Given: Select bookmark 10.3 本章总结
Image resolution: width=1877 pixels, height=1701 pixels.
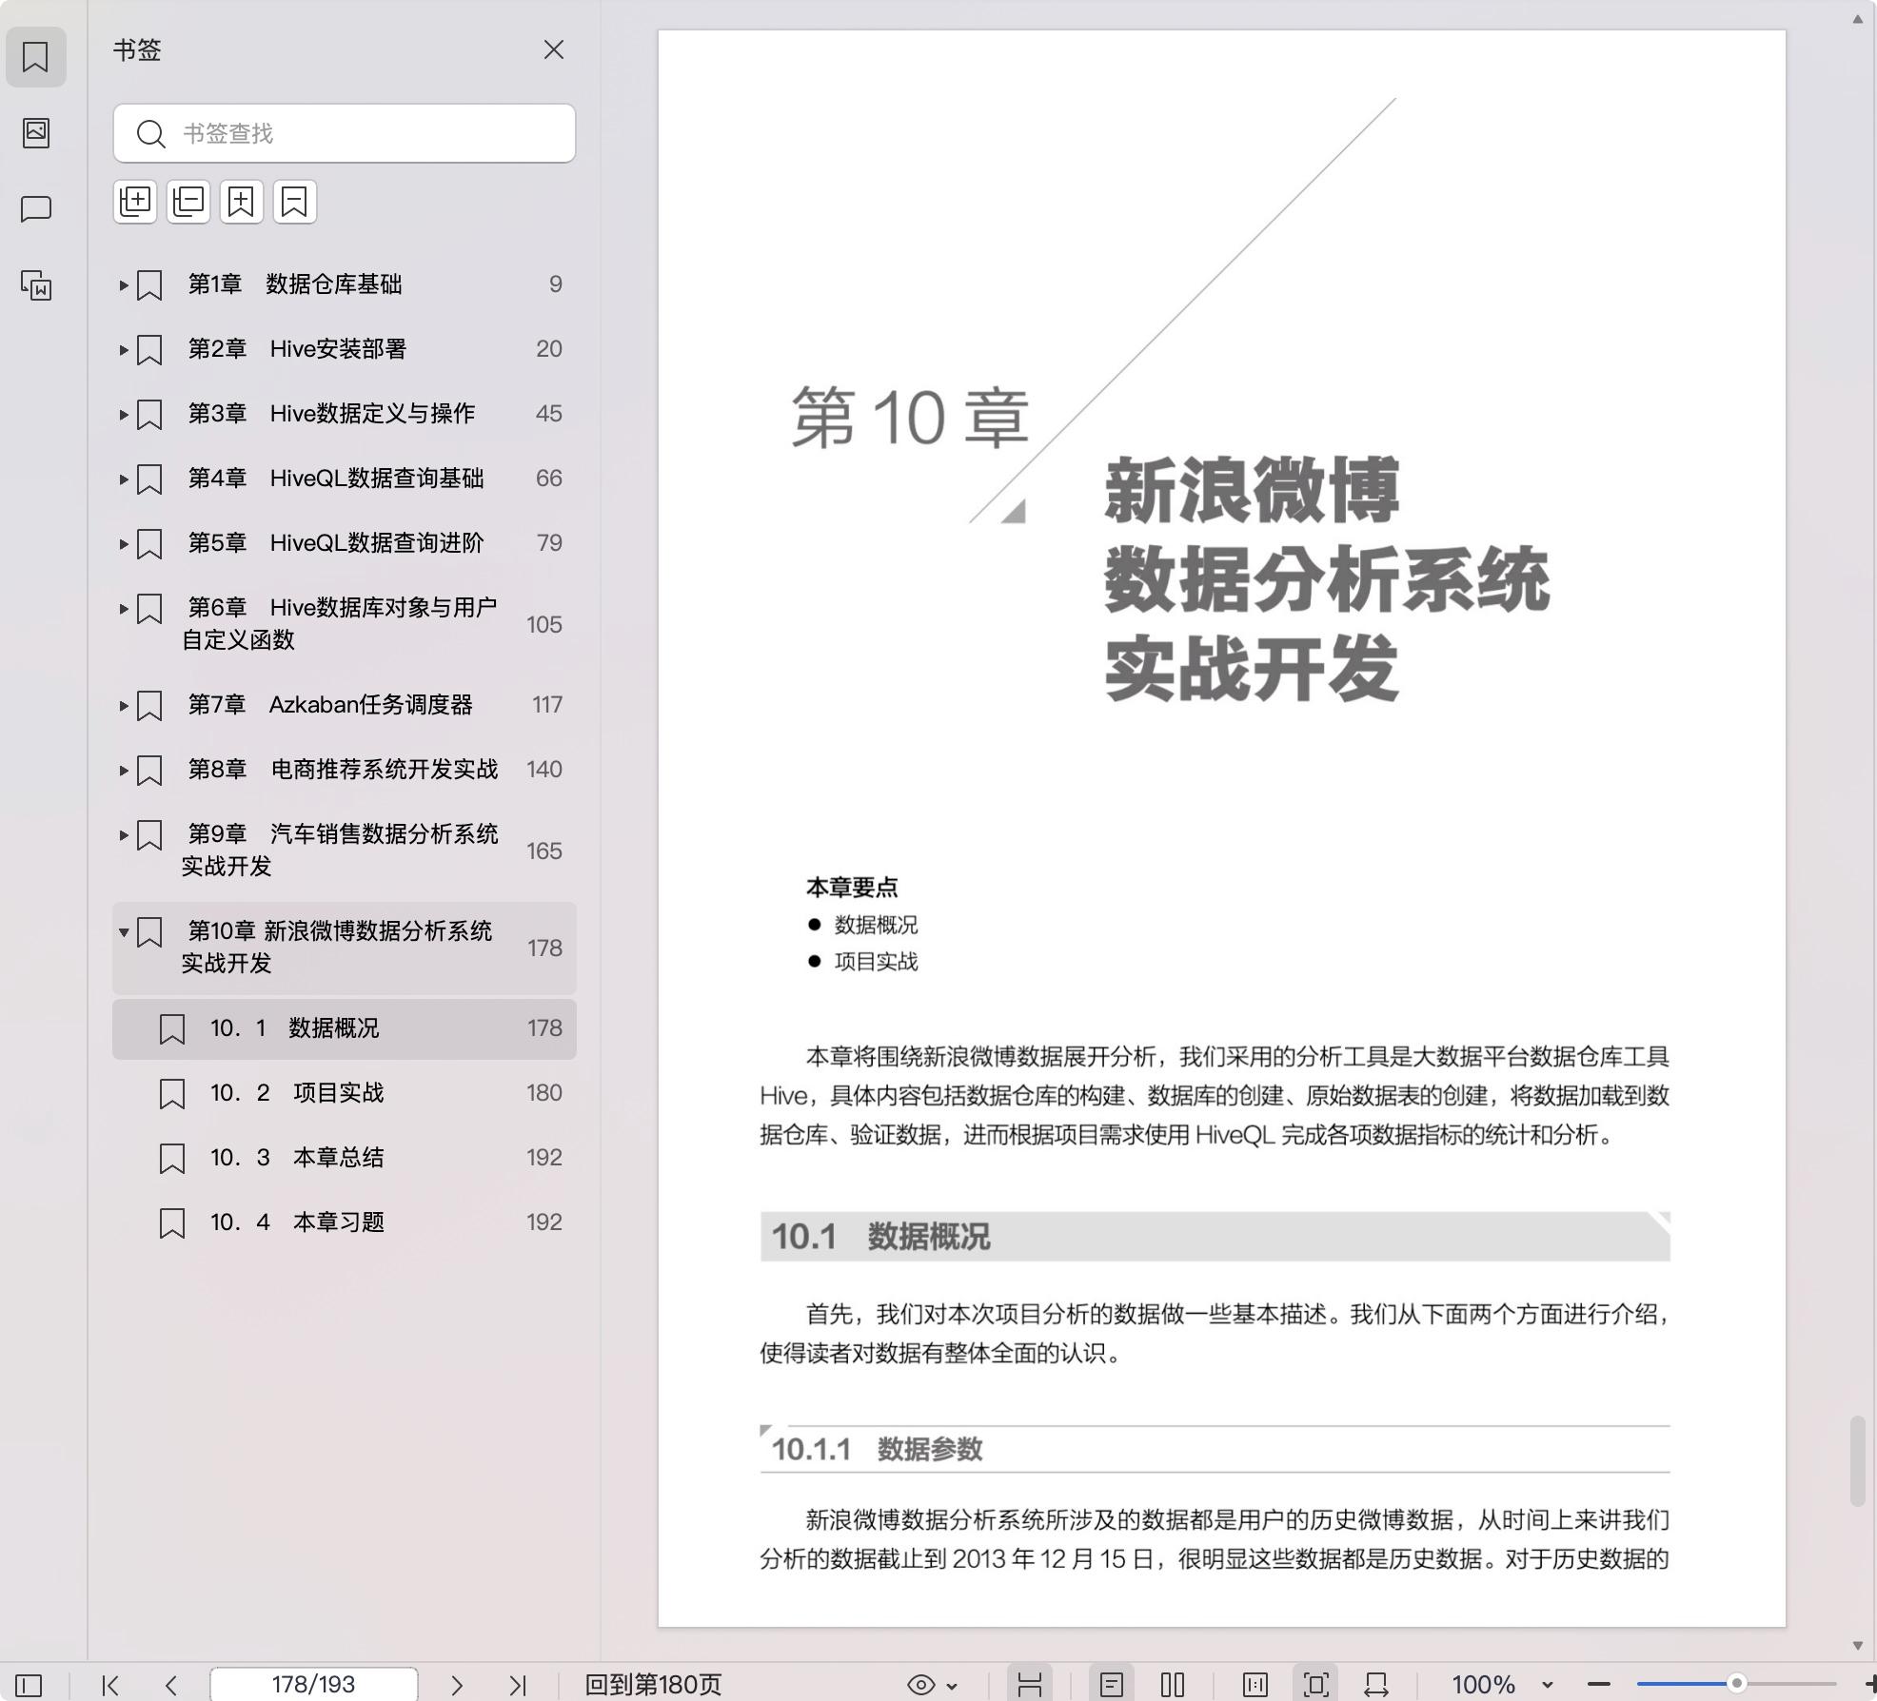Looking at the screenshot, I should [x=345, y=1158].
